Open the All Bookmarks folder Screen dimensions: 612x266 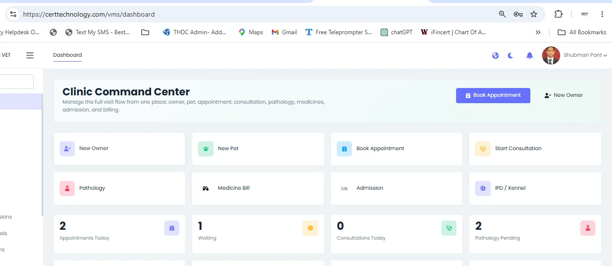[x=582, y=32]
